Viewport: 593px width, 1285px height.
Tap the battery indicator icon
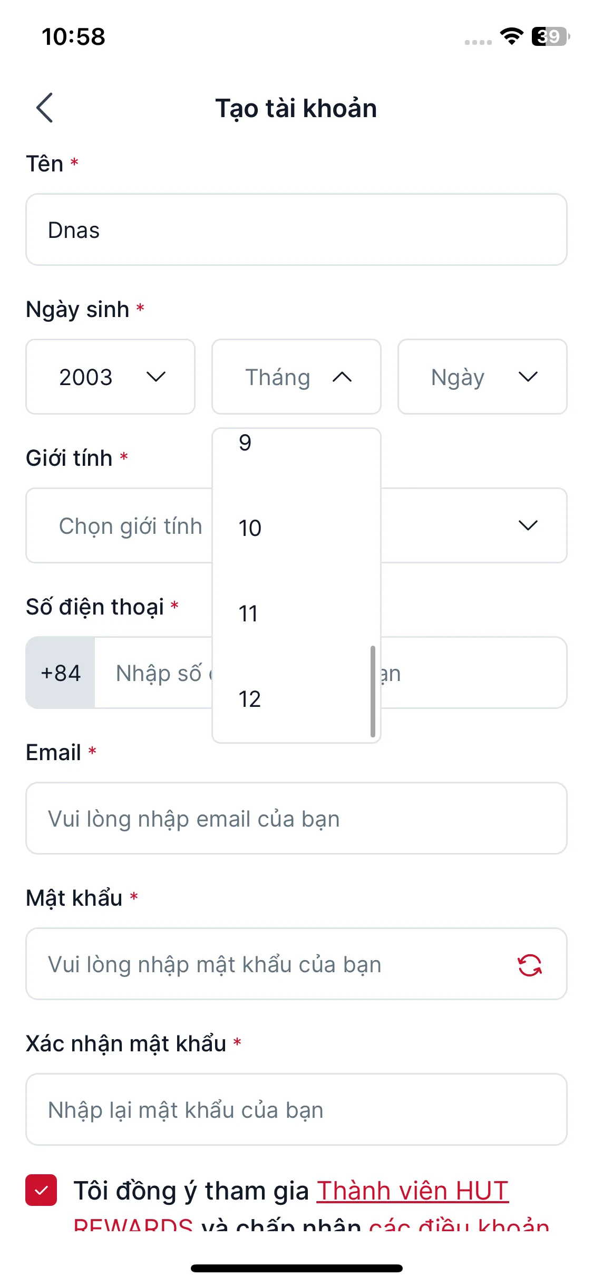(x=550, y=36)
